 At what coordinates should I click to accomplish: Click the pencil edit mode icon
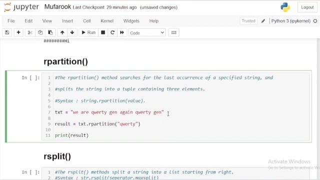click(263, 21)
